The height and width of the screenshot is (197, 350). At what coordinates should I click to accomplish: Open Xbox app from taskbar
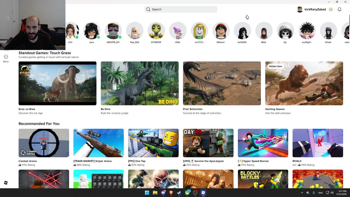[x=187, y=193]
